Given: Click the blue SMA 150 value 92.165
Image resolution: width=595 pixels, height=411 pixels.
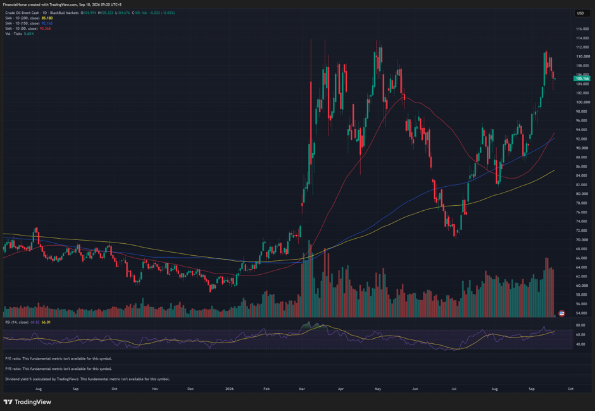Looking at the screenshot, I should 47,23.
